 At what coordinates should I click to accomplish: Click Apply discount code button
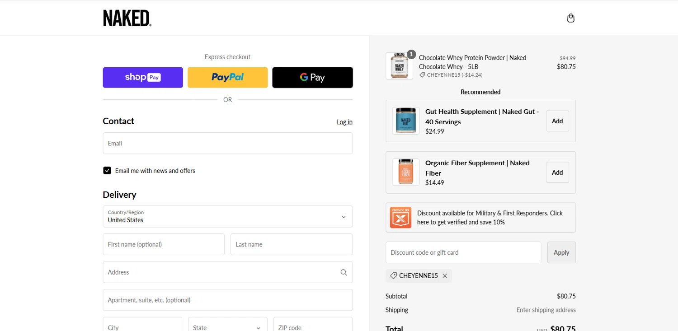561,252
